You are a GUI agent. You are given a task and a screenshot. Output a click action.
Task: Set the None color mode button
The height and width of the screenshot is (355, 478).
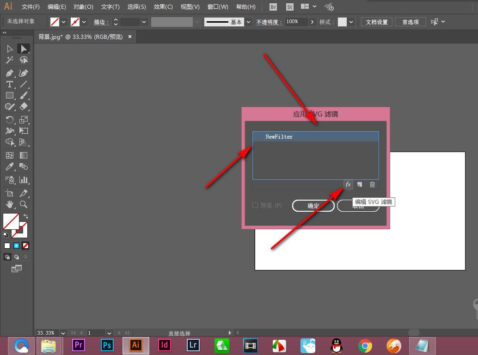tap(26, 245)
